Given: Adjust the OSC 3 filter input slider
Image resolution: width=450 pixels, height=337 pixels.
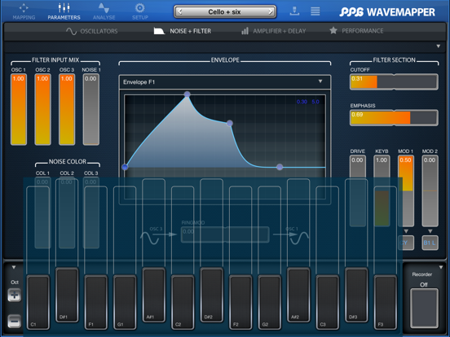Looking at the screenshot, I should click(67, 109).
